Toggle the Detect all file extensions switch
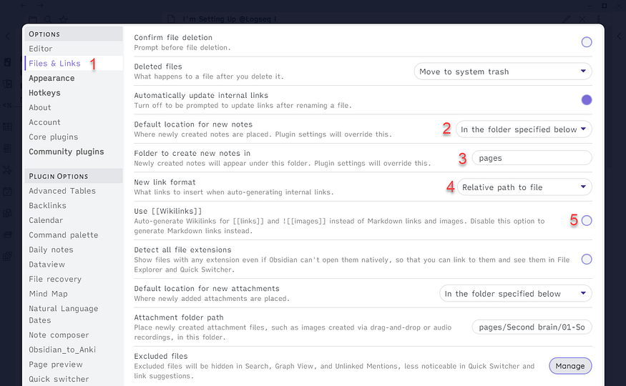The width and height of the screenshot is (626, 386). (x=587, y=259)
